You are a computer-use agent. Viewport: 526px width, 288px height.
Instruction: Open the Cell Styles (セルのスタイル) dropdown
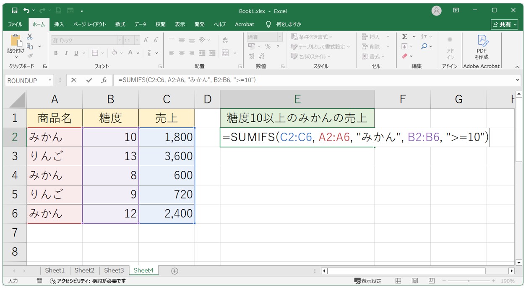click(311, 56)
